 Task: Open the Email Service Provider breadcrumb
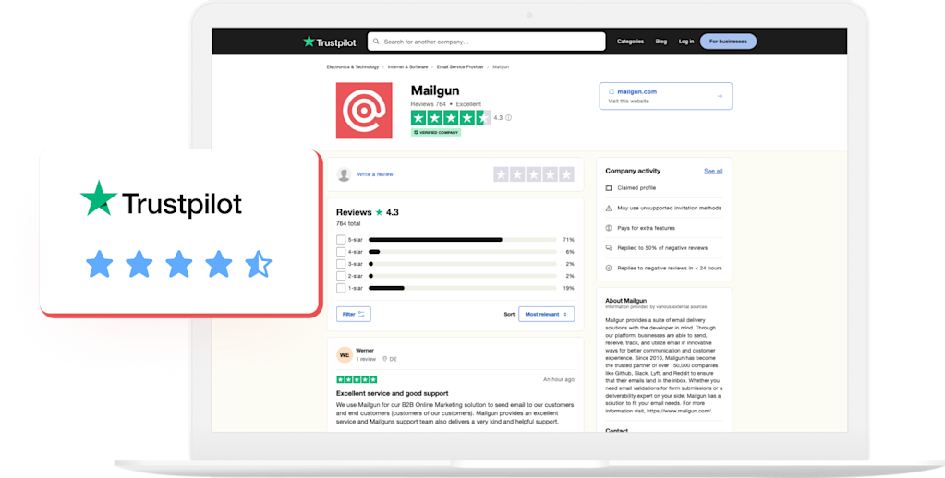coord(460,66)
